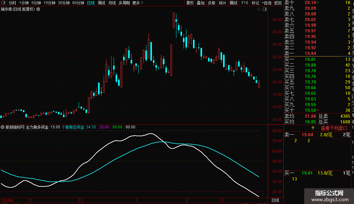This screenshot has width=354, height=204.
Task: Click the 总买 value 1688
Action: (x=345, y=122)
